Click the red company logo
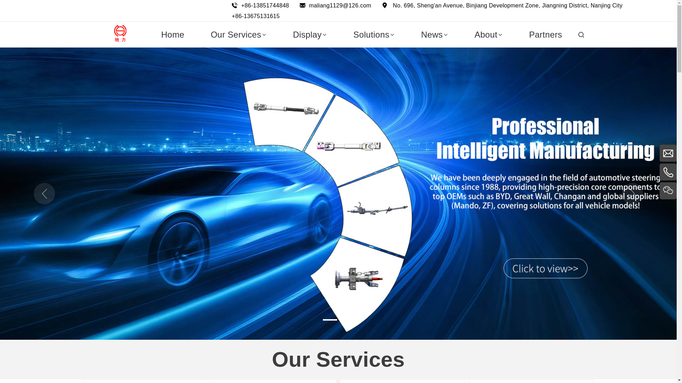This screenshot has height=383, width=682. tap(120, 33)
